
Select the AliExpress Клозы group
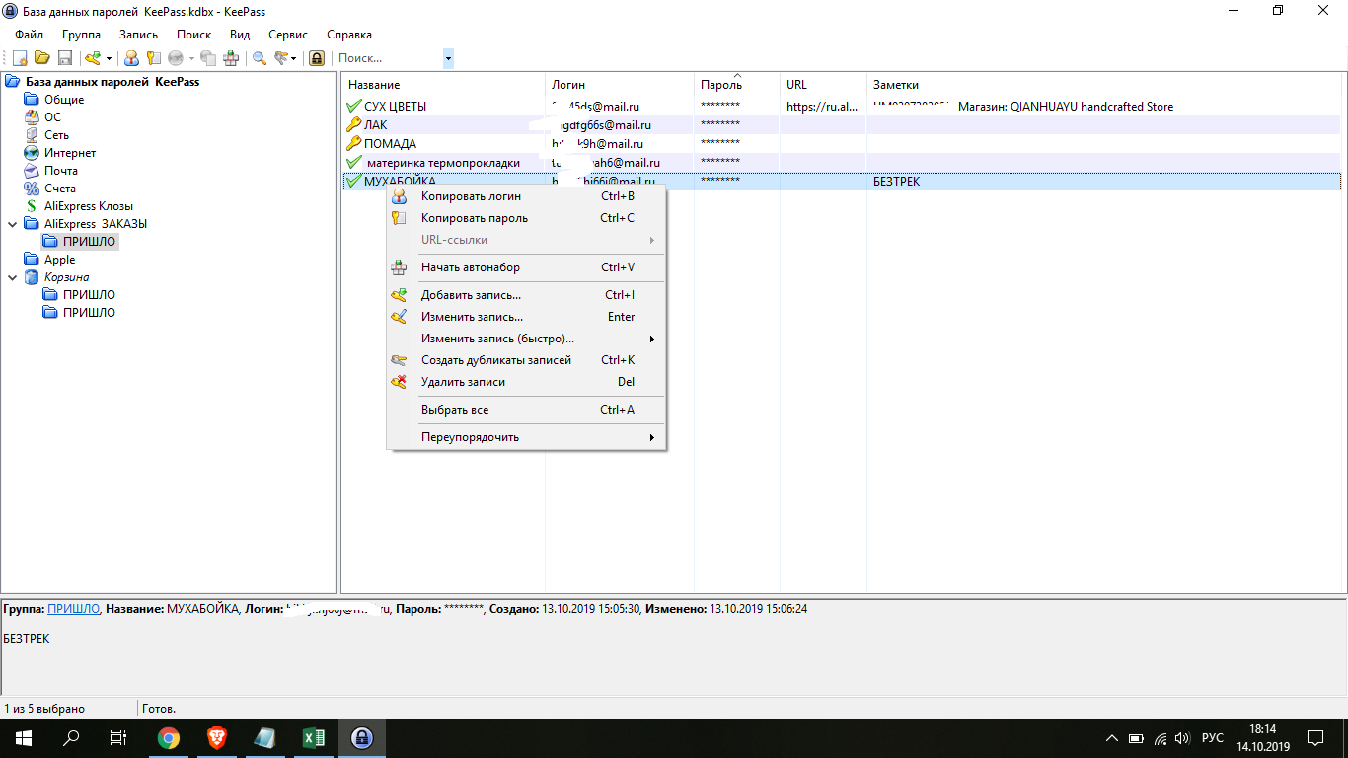coord(87,206)
